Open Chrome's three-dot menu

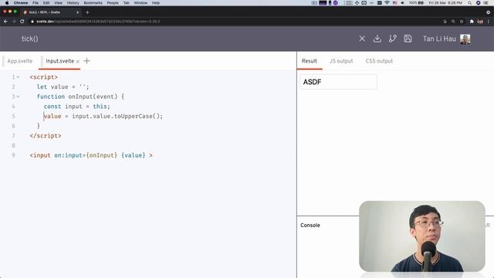(489, 22)
